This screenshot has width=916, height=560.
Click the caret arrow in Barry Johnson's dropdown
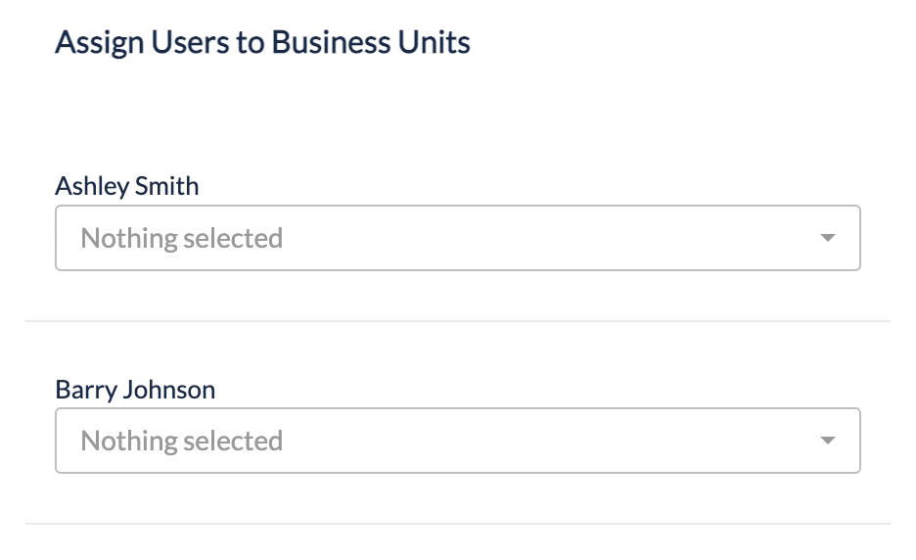click(828, 441)
